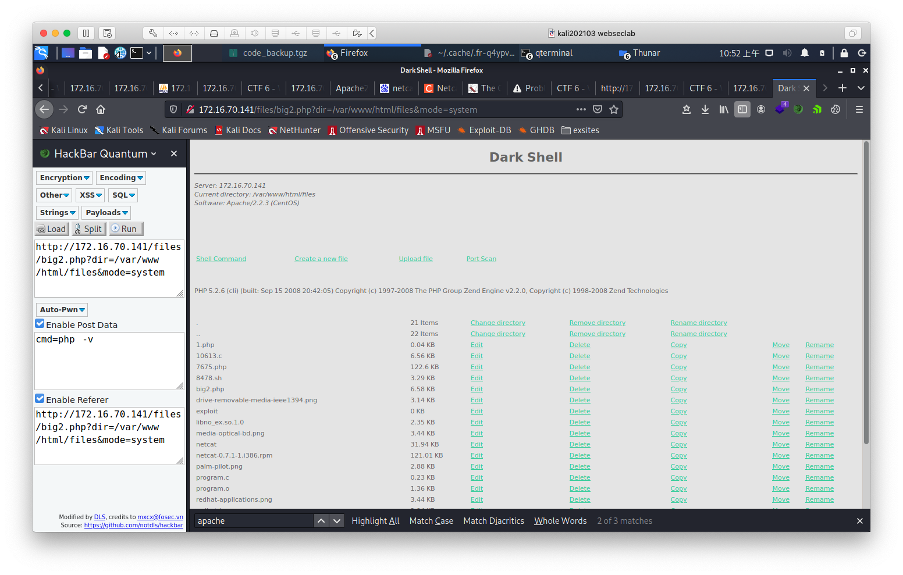
Task: Click the muted volume icon in panel
Action: coord(787,53)
